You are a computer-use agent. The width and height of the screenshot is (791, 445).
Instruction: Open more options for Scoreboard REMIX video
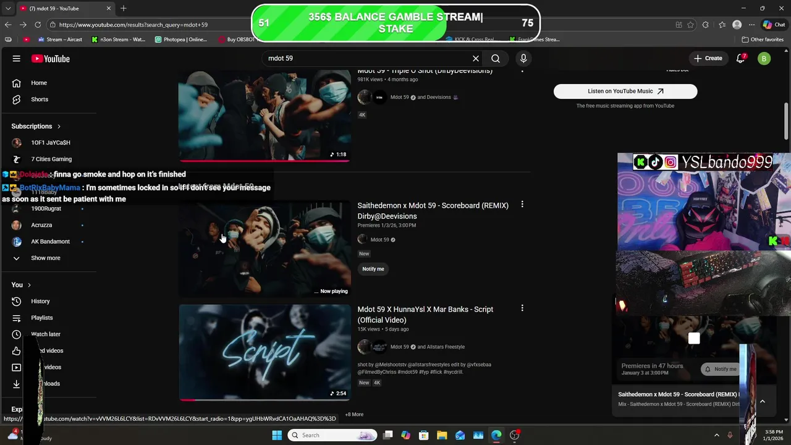(x=522, y=205)
